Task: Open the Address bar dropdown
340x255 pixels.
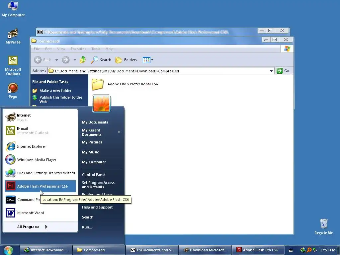Action: pos(271,71)
